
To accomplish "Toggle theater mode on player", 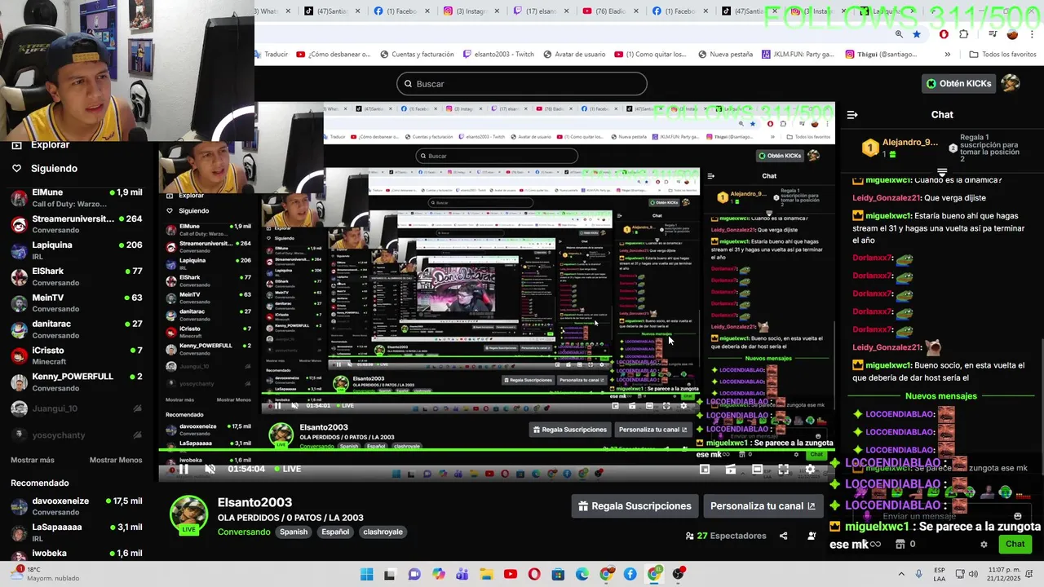I will point(757,469).
